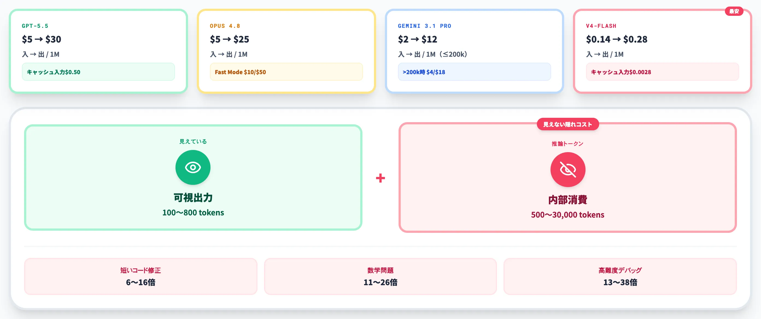This screenshot has width=761, height=319.
Task: Open the 高難度デバッグ 13〜38倍 tile
Action: tap(620, 276)
